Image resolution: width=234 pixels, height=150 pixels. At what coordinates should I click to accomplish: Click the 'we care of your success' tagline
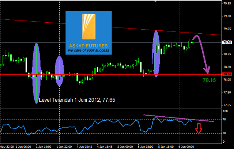coord(88,51)
